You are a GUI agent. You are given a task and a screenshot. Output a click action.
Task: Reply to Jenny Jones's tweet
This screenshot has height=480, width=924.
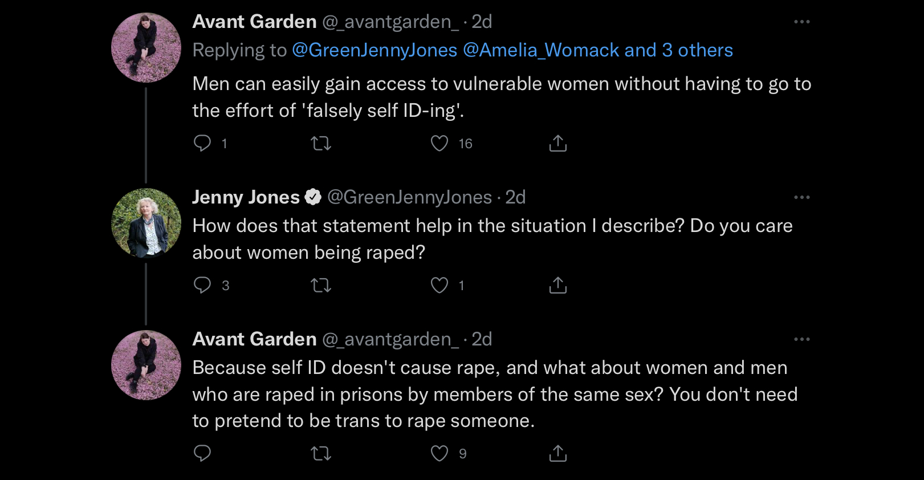coord(202,285)
